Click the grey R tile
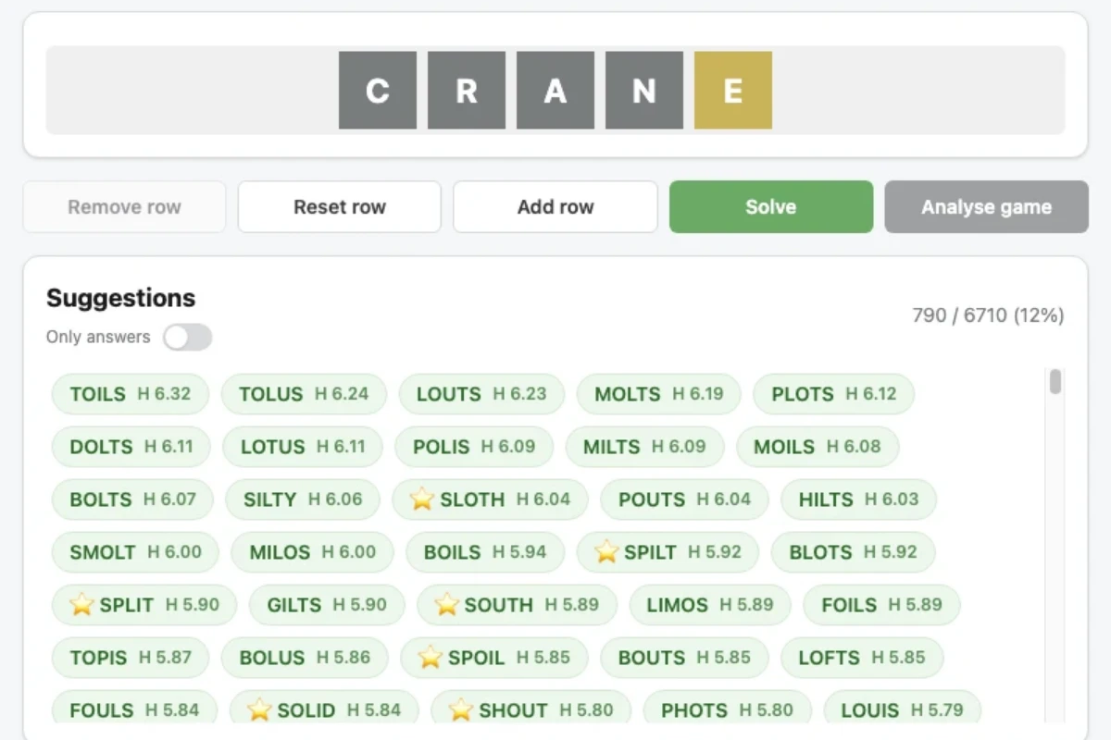 (x=467, y=91)
